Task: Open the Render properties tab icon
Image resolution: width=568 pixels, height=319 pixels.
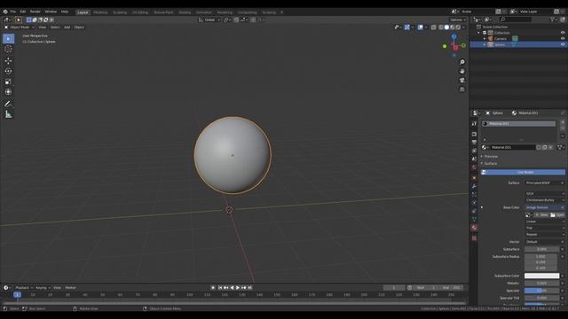Action: tap(474, 134)
